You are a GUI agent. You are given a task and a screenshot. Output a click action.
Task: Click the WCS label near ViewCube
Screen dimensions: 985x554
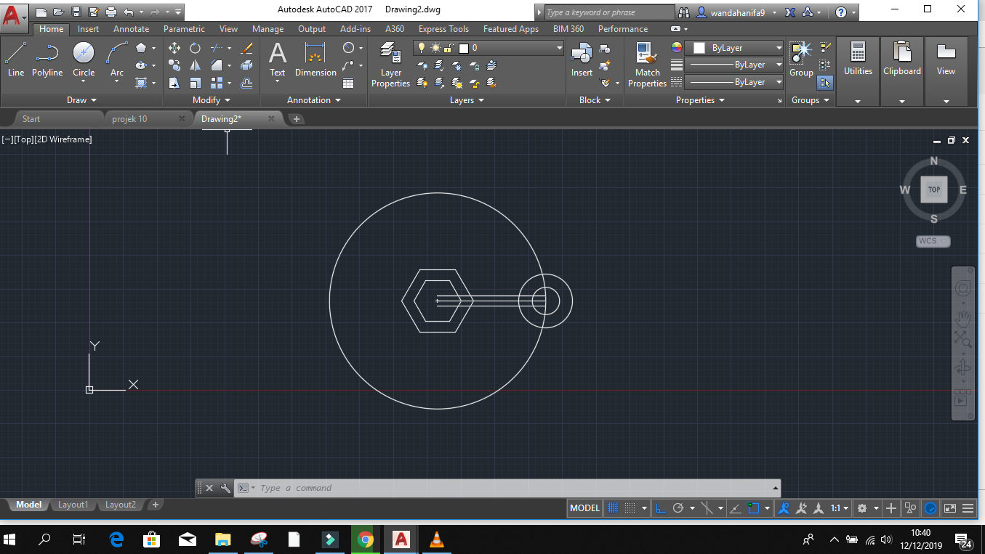(933, 241)
